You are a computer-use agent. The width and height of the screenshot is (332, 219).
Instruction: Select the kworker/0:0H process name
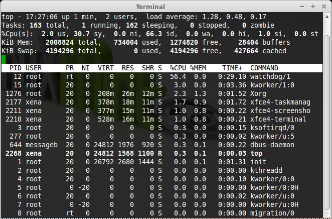point(274,188)
